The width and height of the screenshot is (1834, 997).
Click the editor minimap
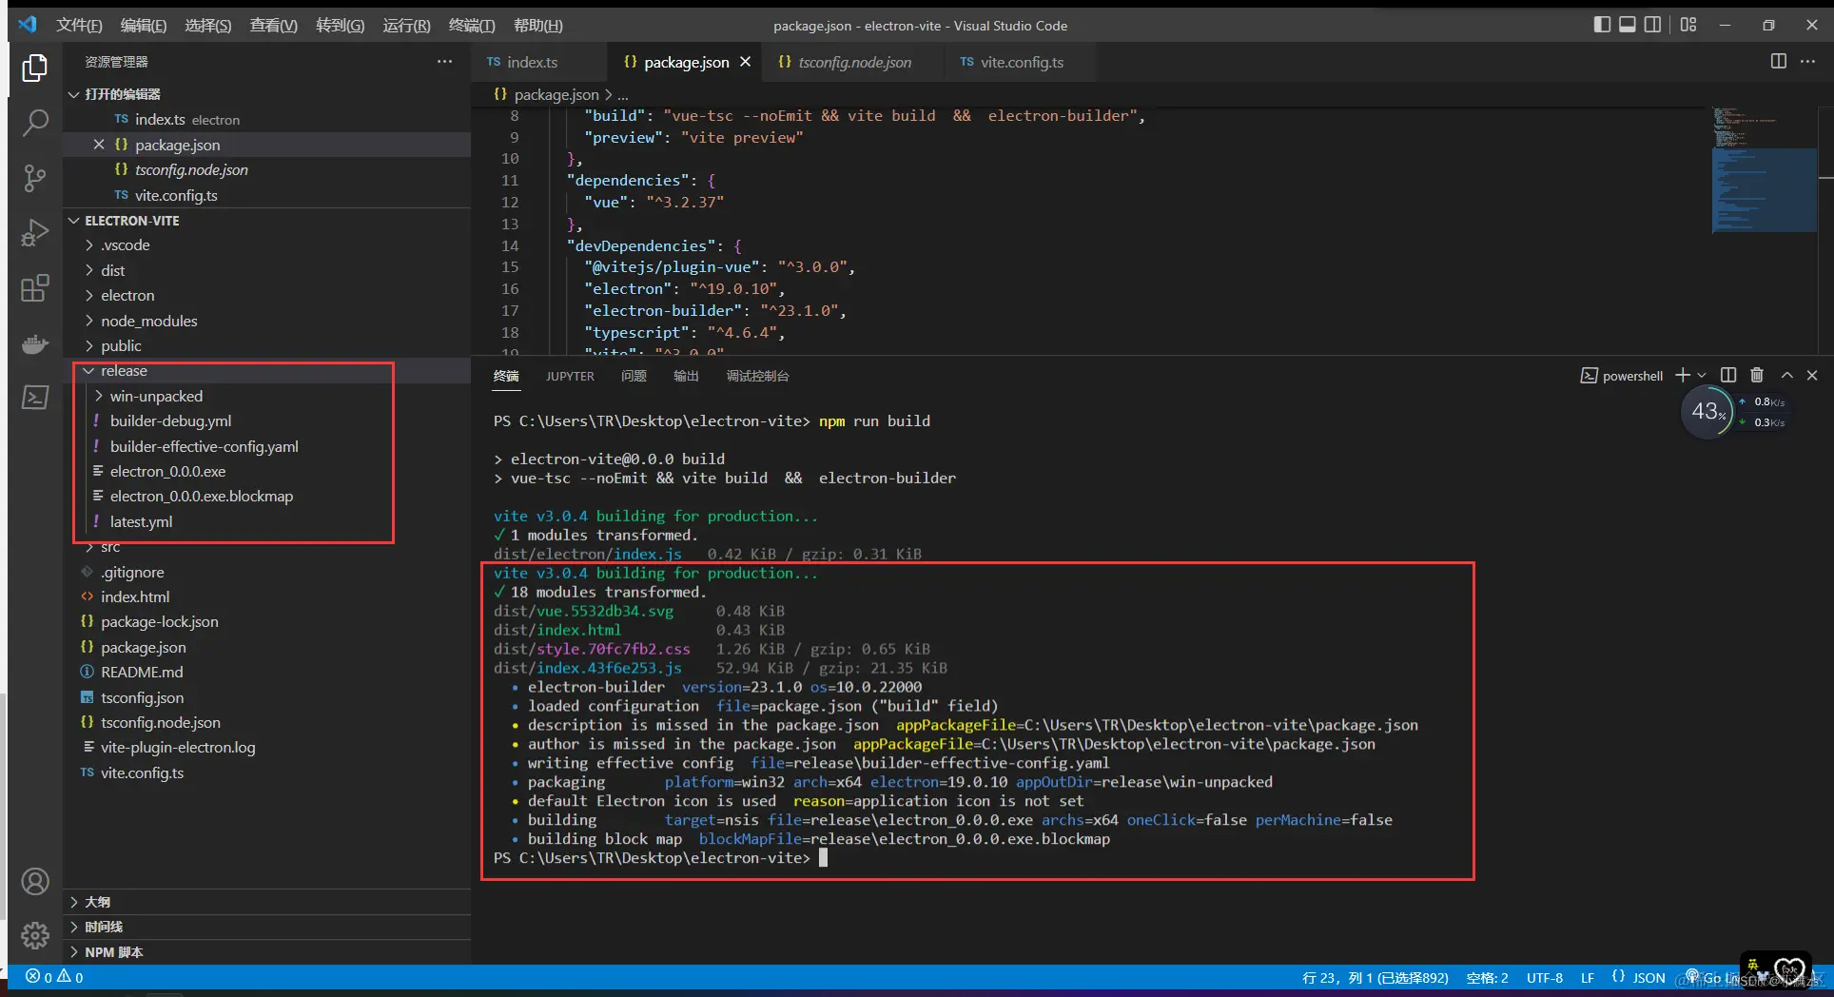pos(1765,170)
